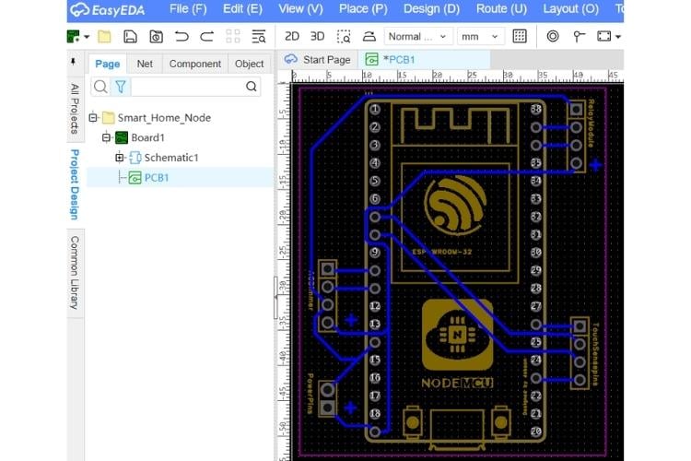Click the grayed group/array icon
The width and height of the screenshot is (691, 461).
point(233,37)
